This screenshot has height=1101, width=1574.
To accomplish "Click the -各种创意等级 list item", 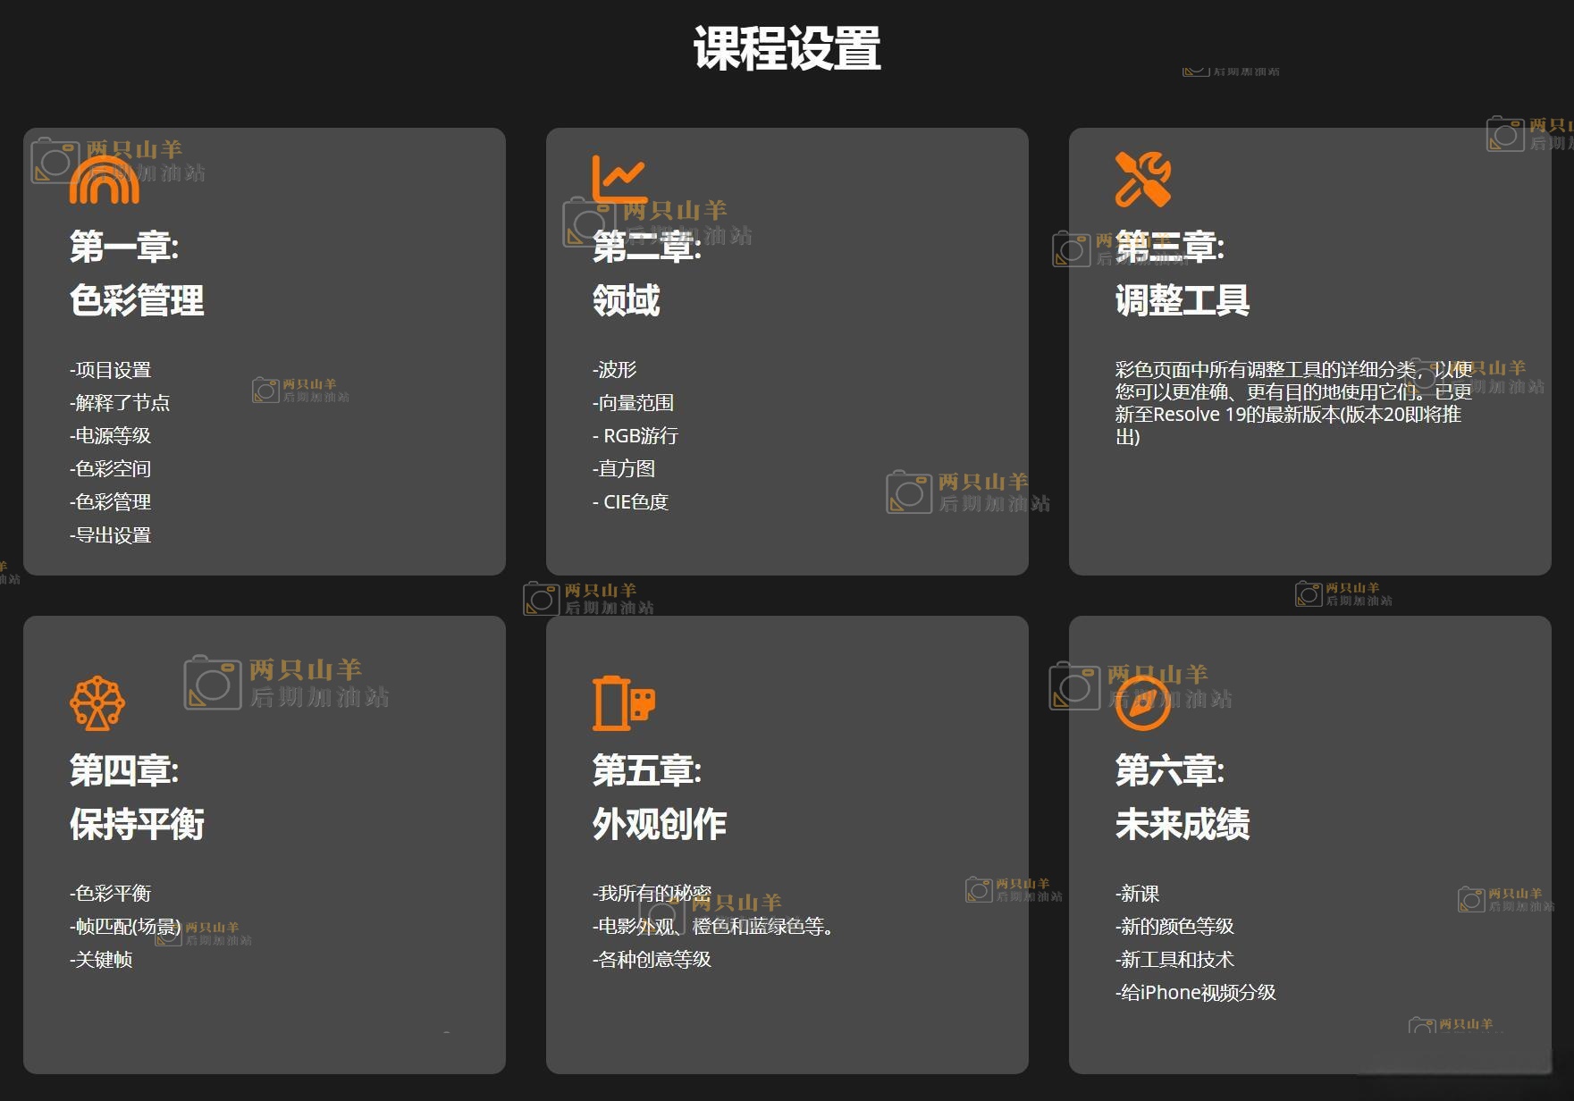I will [x=652, y=960].
